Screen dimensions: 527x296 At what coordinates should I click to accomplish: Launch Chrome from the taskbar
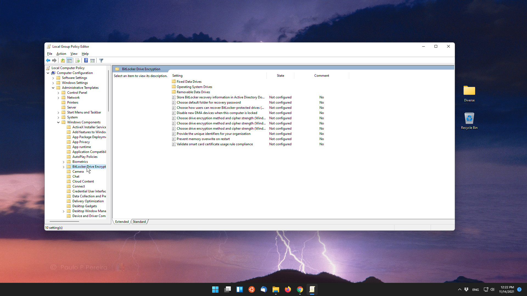[300, 289]
